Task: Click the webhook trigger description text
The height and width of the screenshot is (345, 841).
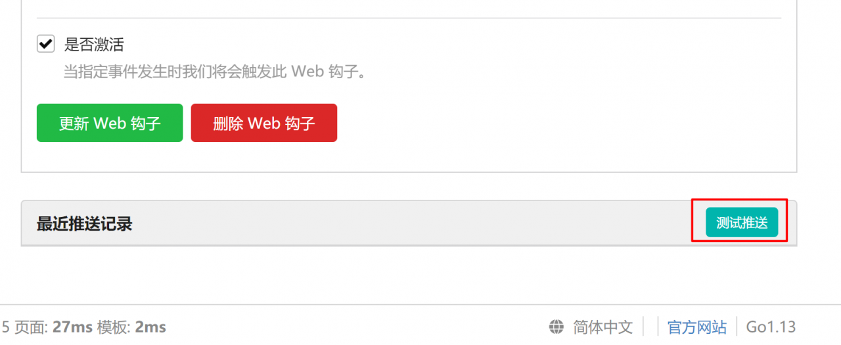Action: (x=214, y=71)
